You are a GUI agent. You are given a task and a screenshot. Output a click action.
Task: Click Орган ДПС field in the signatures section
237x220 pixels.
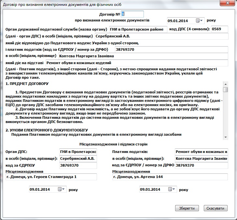click(x=78, y=152)
